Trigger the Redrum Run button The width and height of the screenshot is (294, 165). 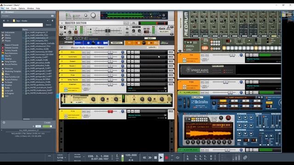coord(204,48)
